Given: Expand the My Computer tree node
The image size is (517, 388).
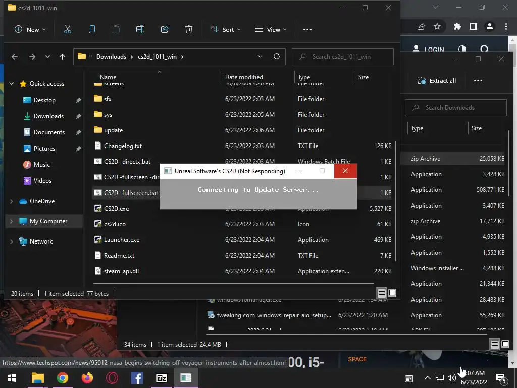Looking at the screenshot, I should pyautogui.click(x=11, y=221).
